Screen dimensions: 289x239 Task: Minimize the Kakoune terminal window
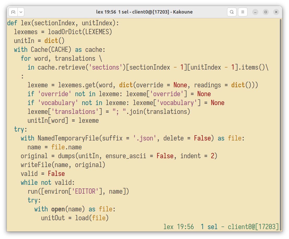(255, 12)
